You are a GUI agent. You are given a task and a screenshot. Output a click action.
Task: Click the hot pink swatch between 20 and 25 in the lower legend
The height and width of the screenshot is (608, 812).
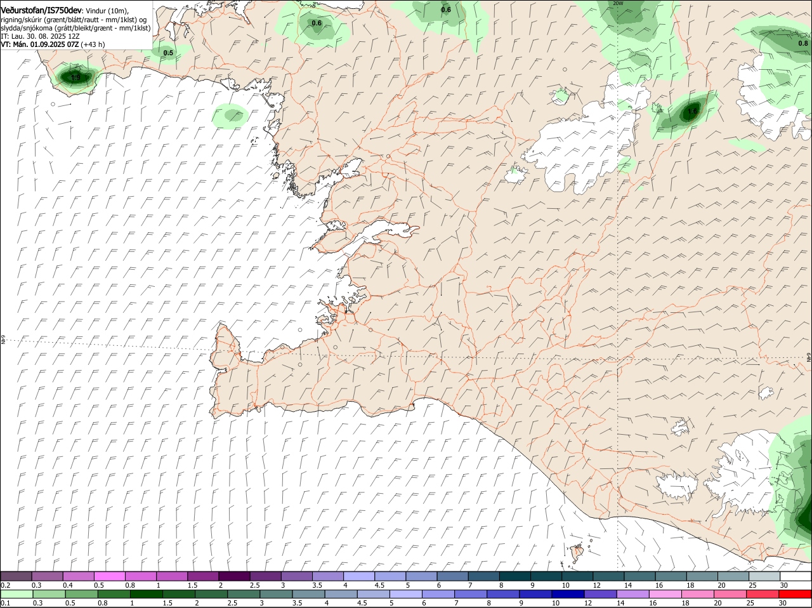pos(731,593)
